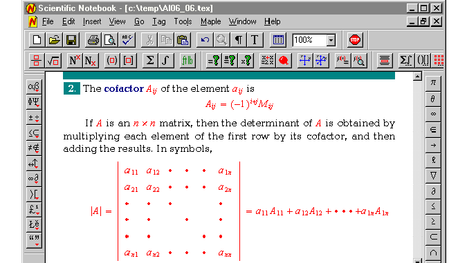467x263 pixels.
Task: Open the File menu
Action: point(48,21)
